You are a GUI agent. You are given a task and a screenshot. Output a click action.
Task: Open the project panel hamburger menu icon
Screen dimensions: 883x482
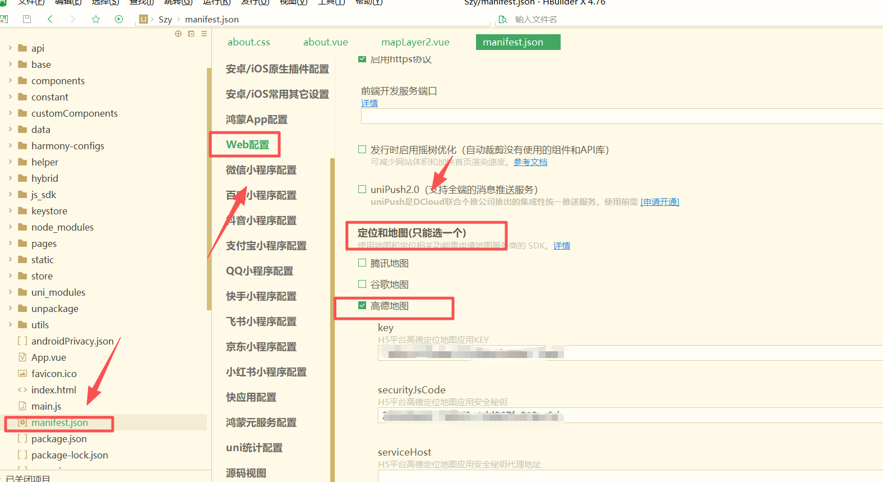pos(204,34)
